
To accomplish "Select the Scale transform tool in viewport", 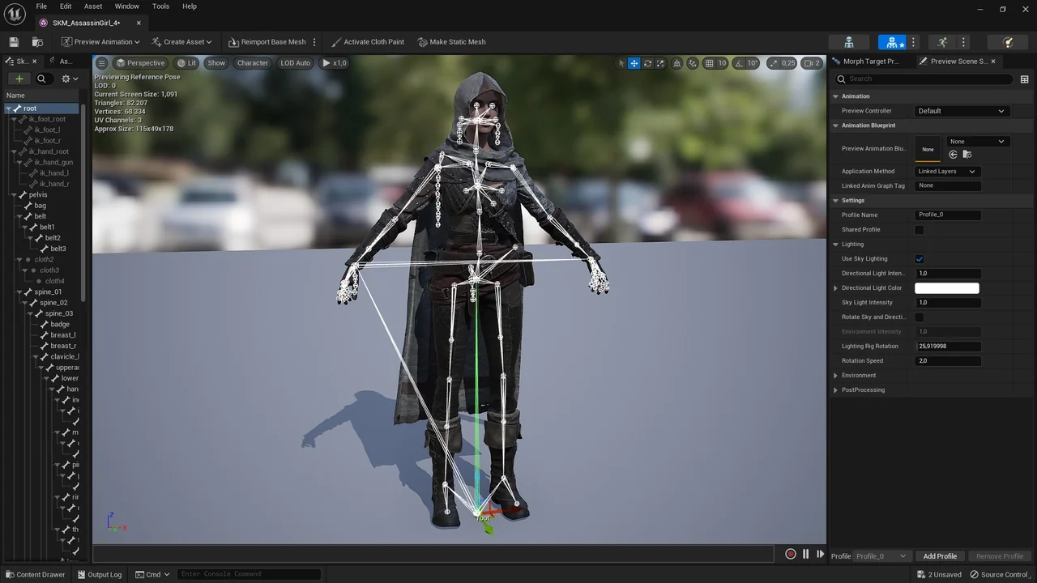I will [x=660, y=63].
